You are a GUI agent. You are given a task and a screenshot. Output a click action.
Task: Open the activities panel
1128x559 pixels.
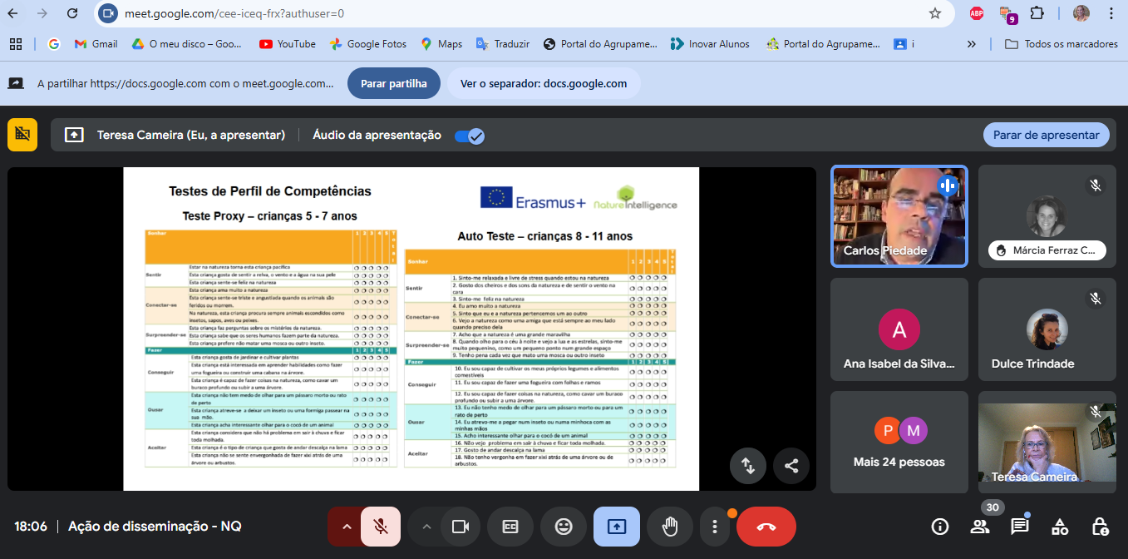pos(1060,527)
